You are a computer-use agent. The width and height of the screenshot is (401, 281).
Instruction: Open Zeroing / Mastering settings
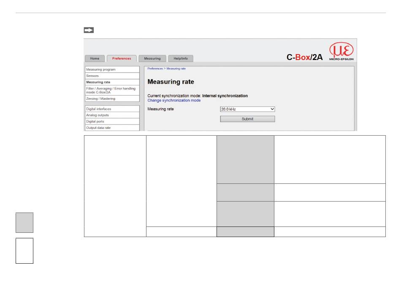112,98
